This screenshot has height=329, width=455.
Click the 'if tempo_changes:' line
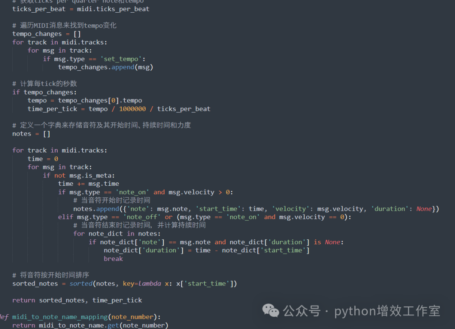tap(44, 92)
